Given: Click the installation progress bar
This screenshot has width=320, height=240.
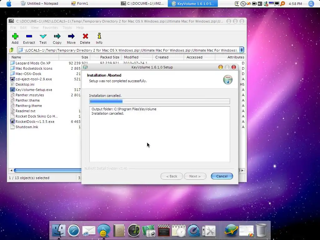Looking at the screenshot, I should tap(160, 101).
